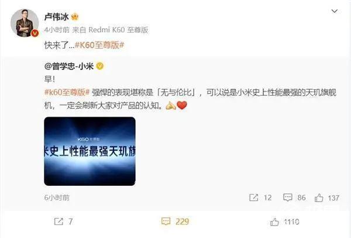The height and width of the screenshot is (238, 351).
Task: Like the quoted post with 137 likes
Action: click(327, 198)
